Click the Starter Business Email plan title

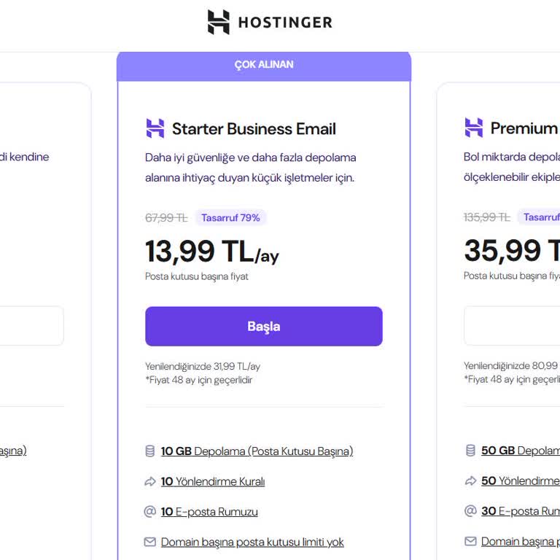click(x=254, y=129)
